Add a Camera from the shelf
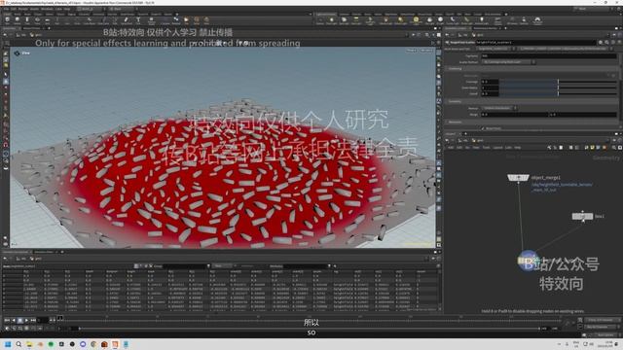The height and width of the screenshot is (350, 623). click(x=320, y=19)
